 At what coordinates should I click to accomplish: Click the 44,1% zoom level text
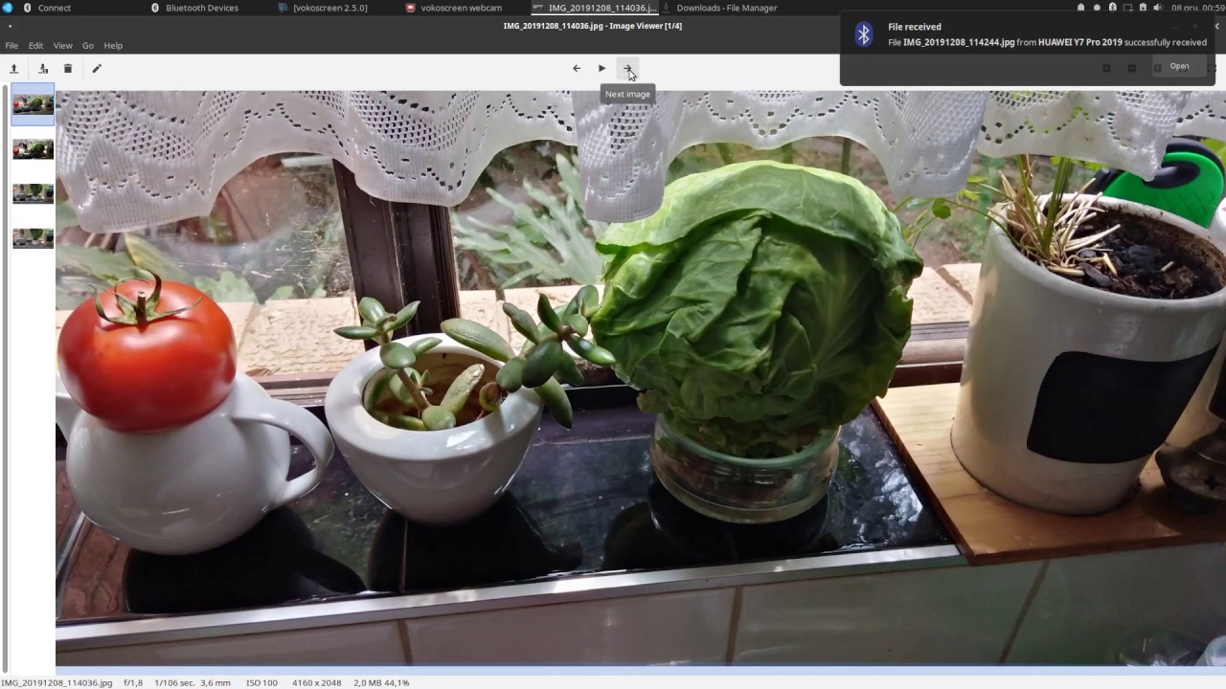(397, 682)
